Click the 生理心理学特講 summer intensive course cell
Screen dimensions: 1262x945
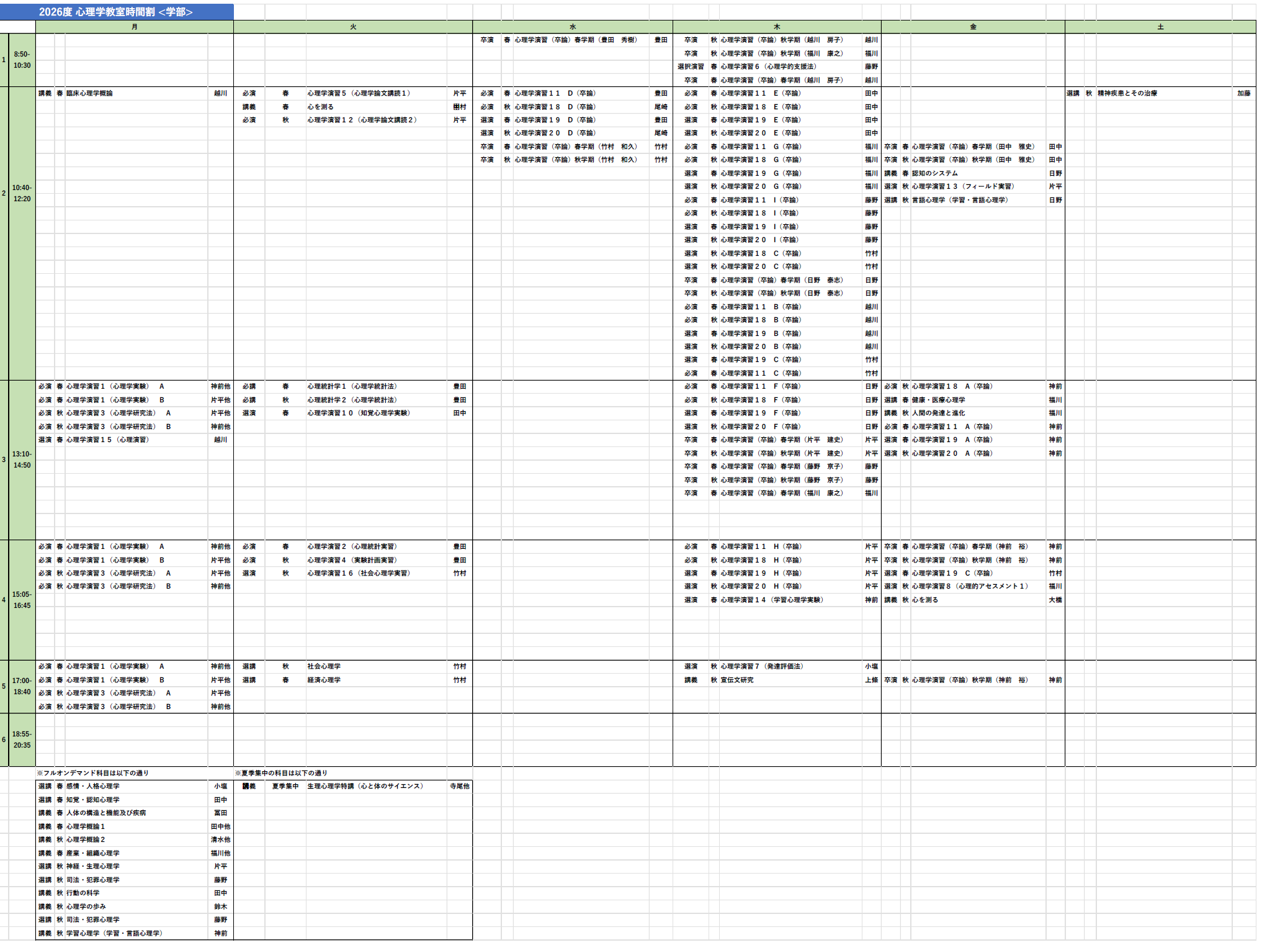pyautogui.click(x=365, y=786)
